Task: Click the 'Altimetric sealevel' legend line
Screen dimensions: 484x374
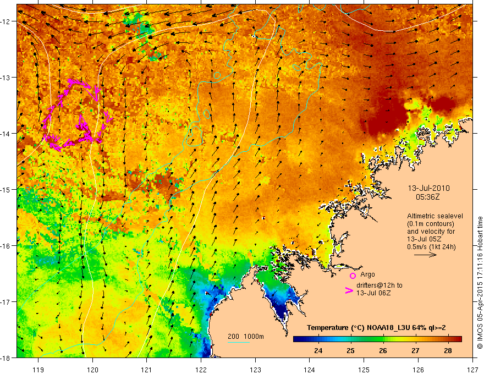Action: point(435,216)
